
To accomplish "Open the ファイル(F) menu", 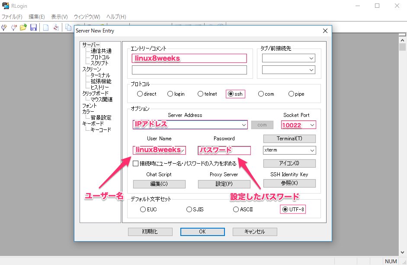I will pos(12,17).
